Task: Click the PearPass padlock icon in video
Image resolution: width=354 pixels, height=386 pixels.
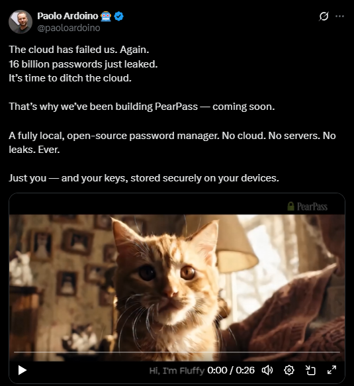Action: click(290, 206)
